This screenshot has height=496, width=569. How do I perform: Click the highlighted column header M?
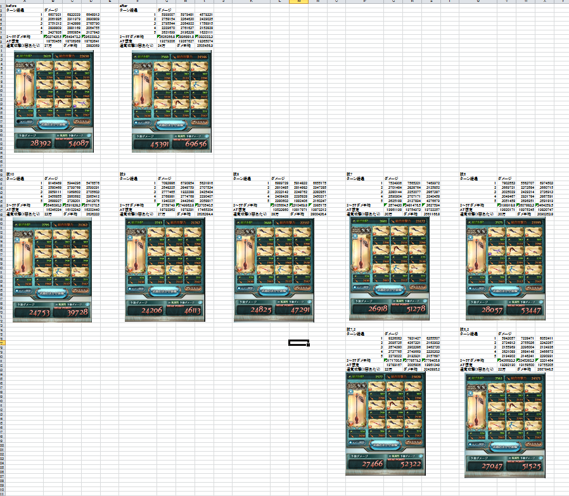[x=298, y=1]
